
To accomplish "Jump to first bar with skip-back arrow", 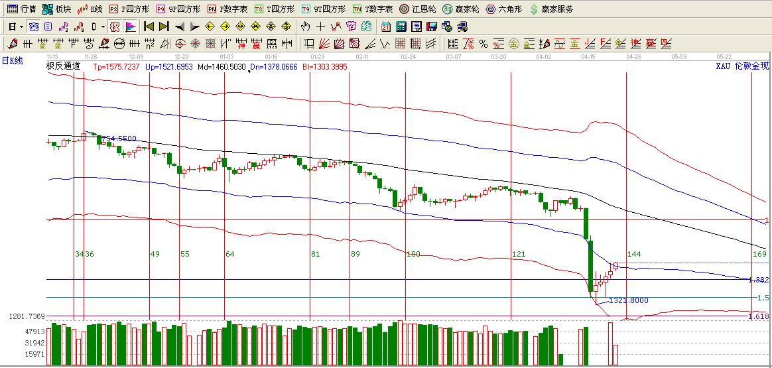I will [x=149, y=27].
